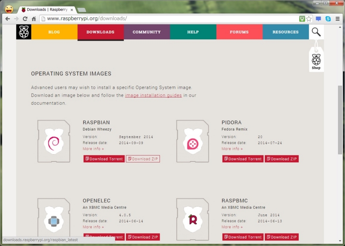Download the Pidora ZIP
The image size is (345, 246).
click(x=282, y=159)
